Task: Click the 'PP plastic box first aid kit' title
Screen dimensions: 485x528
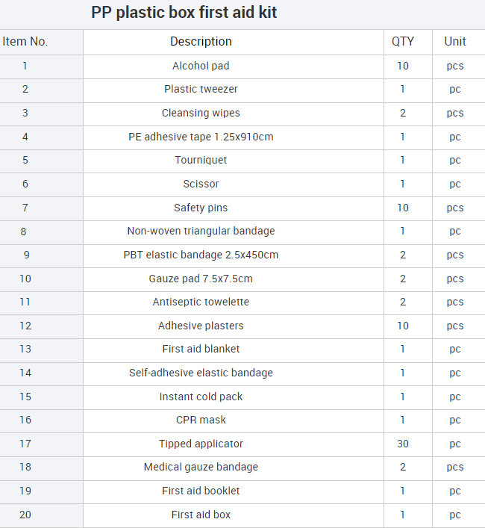Action: pyautogui.click(x=184, y=13)
